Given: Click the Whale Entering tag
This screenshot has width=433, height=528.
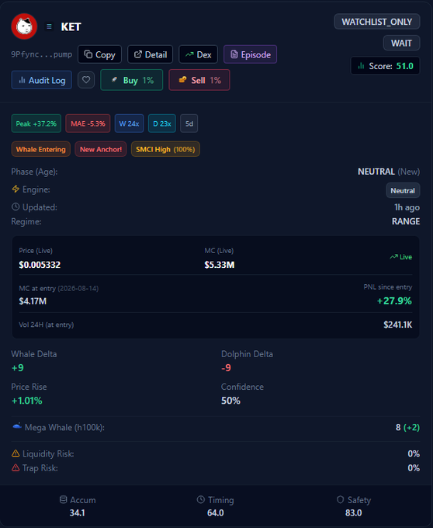Looking at the screenshot, I should tap(40, 149).
